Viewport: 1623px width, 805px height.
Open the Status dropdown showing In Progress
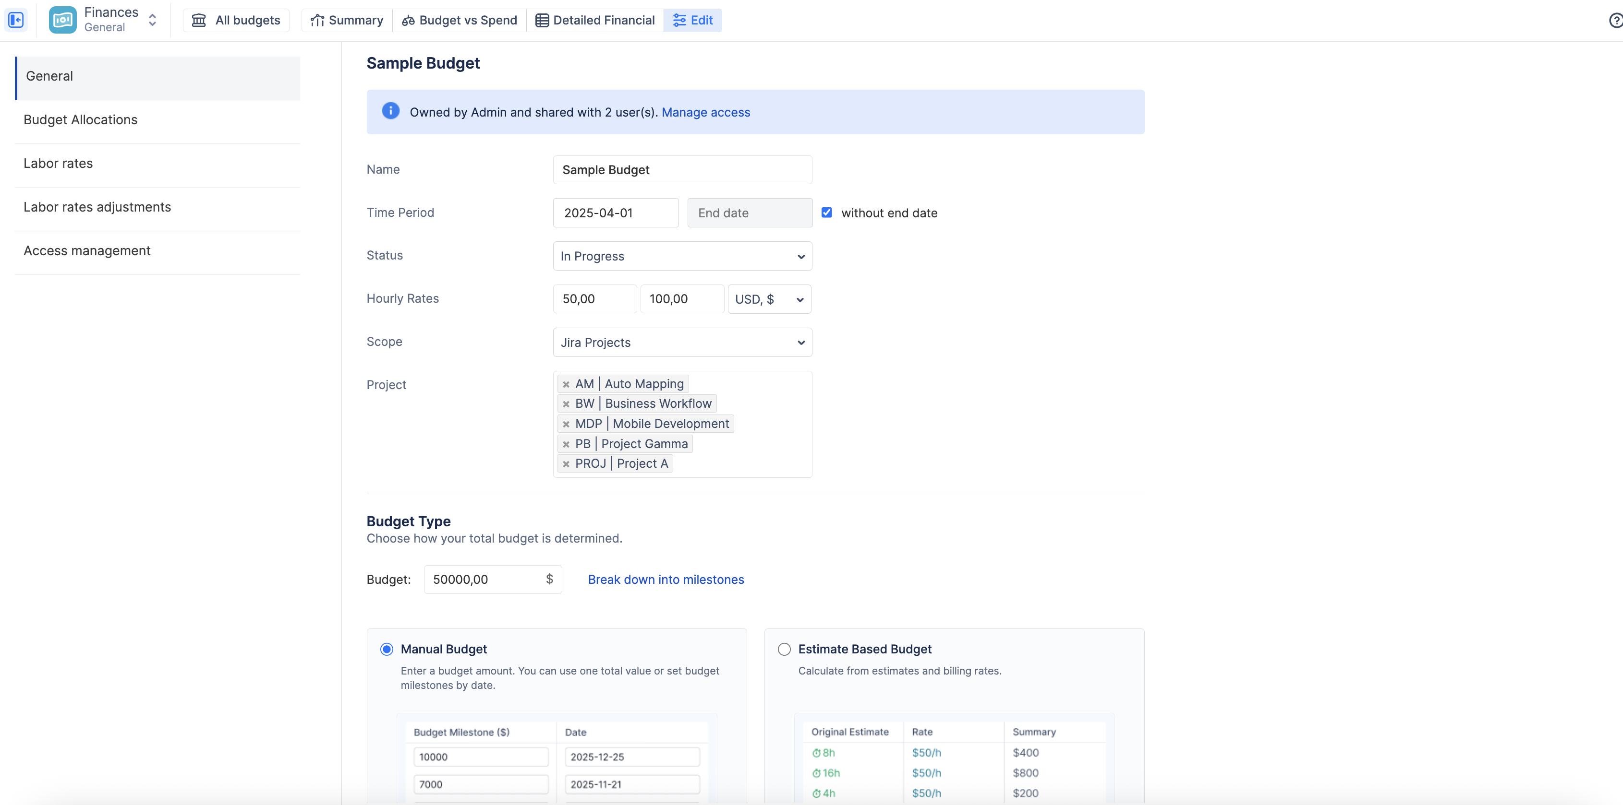[x=682, y=256]
